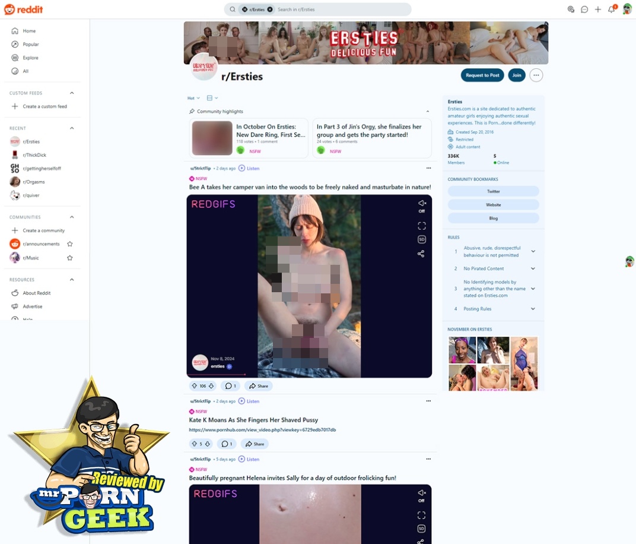This screenshot has height=544, width=636.
Task: Favorite r/announcements with the star
Action: click(70, 244)
